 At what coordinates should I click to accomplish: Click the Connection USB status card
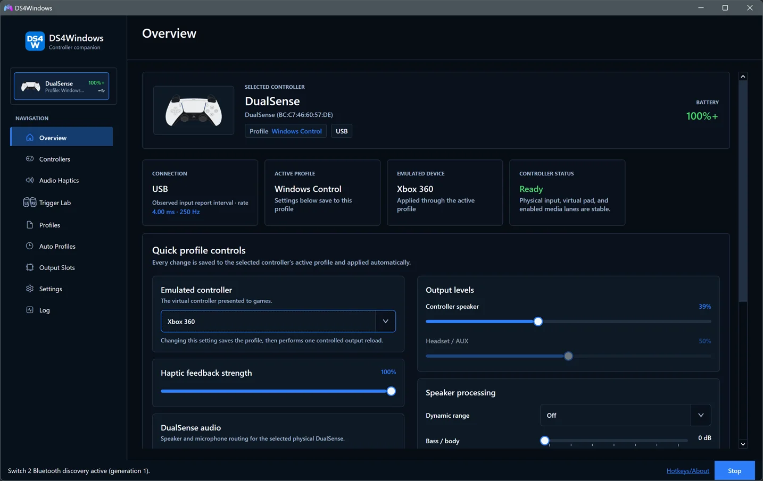200,192
